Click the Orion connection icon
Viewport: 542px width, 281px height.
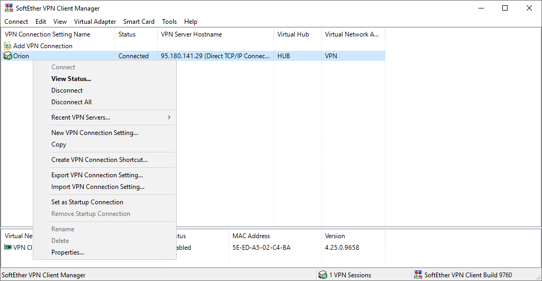(x=7, y=56)
